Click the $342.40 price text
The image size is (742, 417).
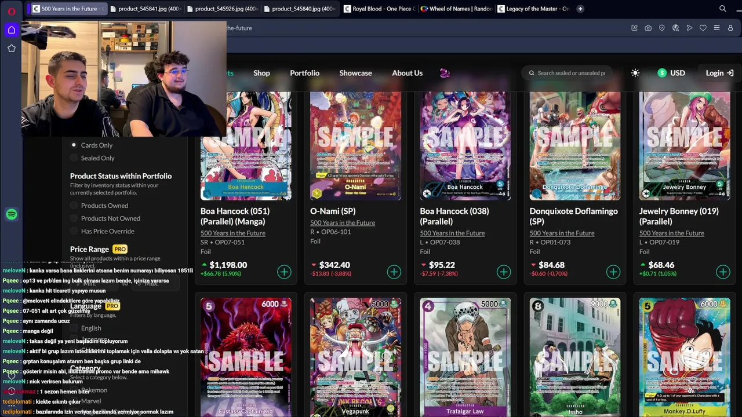tap(334, 265)
